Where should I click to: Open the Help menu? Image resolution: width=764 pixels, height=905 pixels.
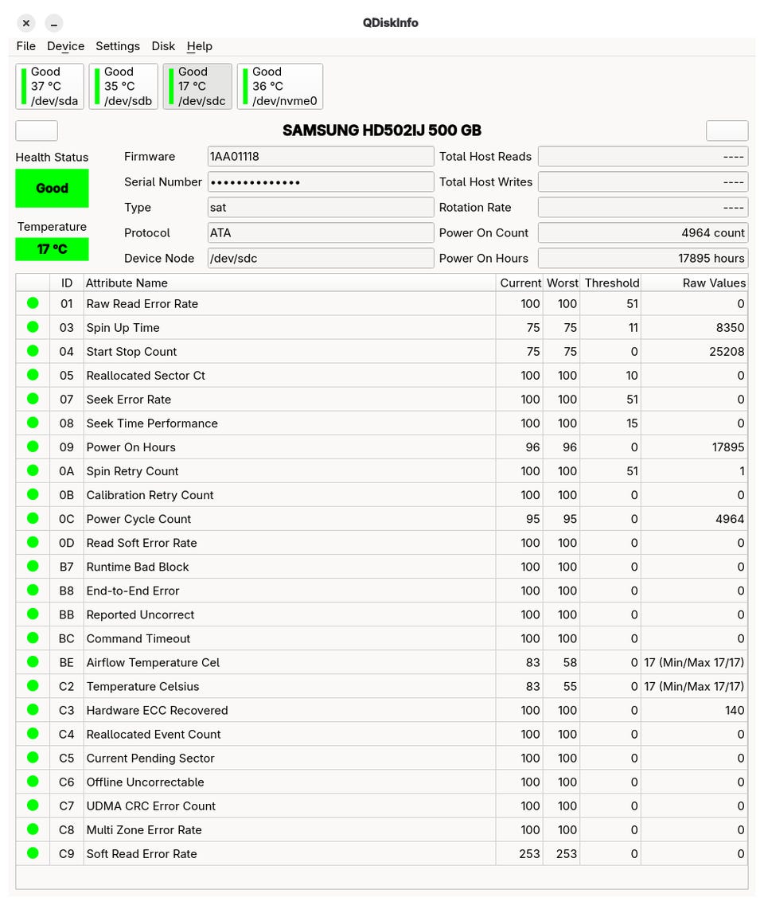(200, 46)
